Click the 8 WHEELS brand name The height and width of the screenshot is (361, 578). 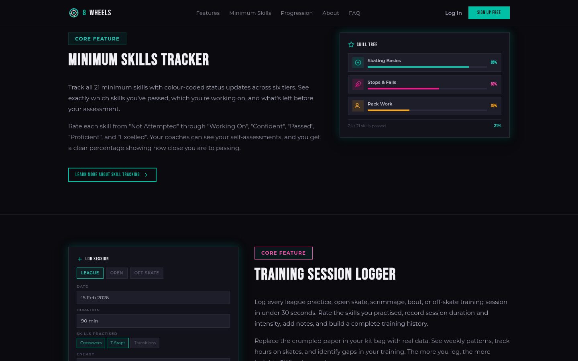coord(97,13)
